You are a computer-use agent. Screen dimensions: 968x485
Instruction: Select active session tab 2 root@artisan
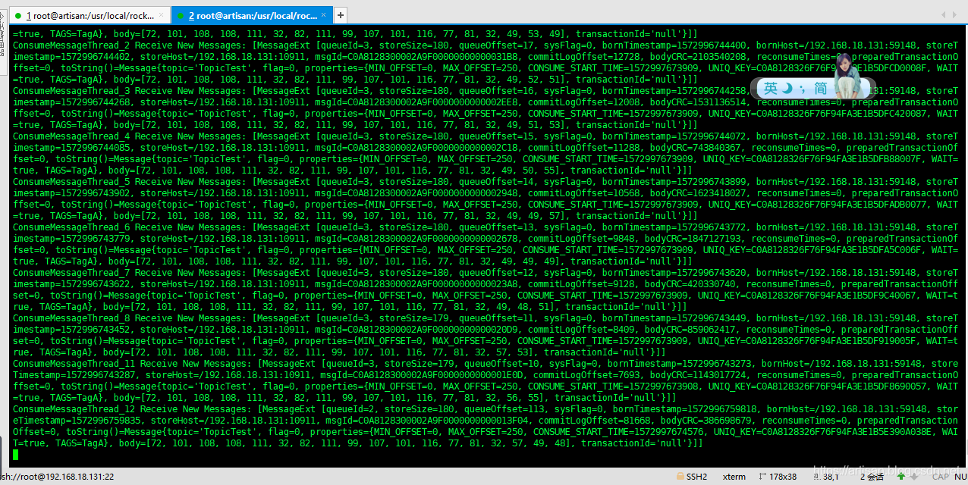tap(253, 15)
